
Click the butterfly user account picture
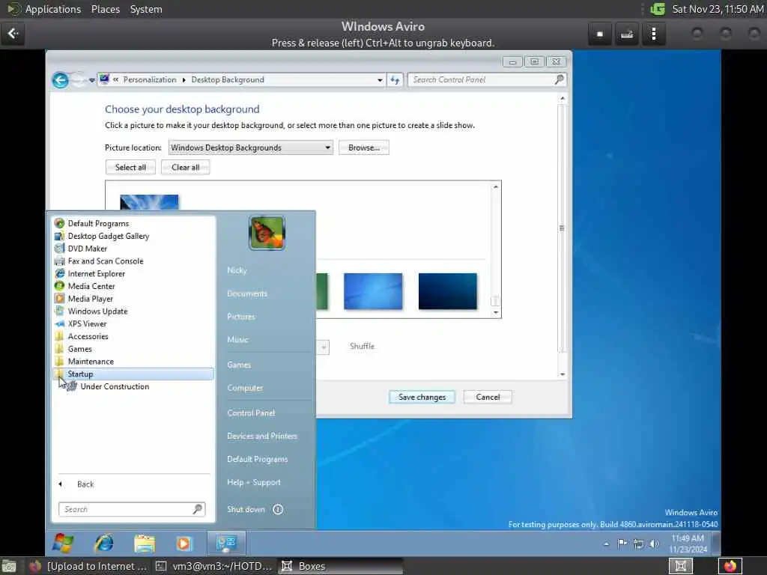(x=267, y=234)
